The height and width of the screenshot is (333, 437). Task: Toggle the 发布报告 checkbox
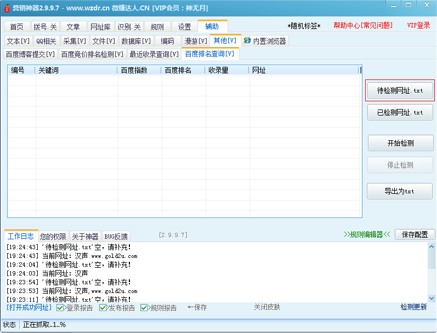click(x=103, y=308)
